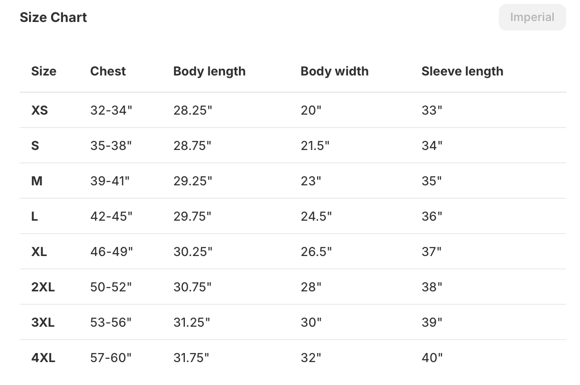The width and height of the screenshot is (580, 385).
Task: Click the L size row label
Action: [x=34, y=216]
